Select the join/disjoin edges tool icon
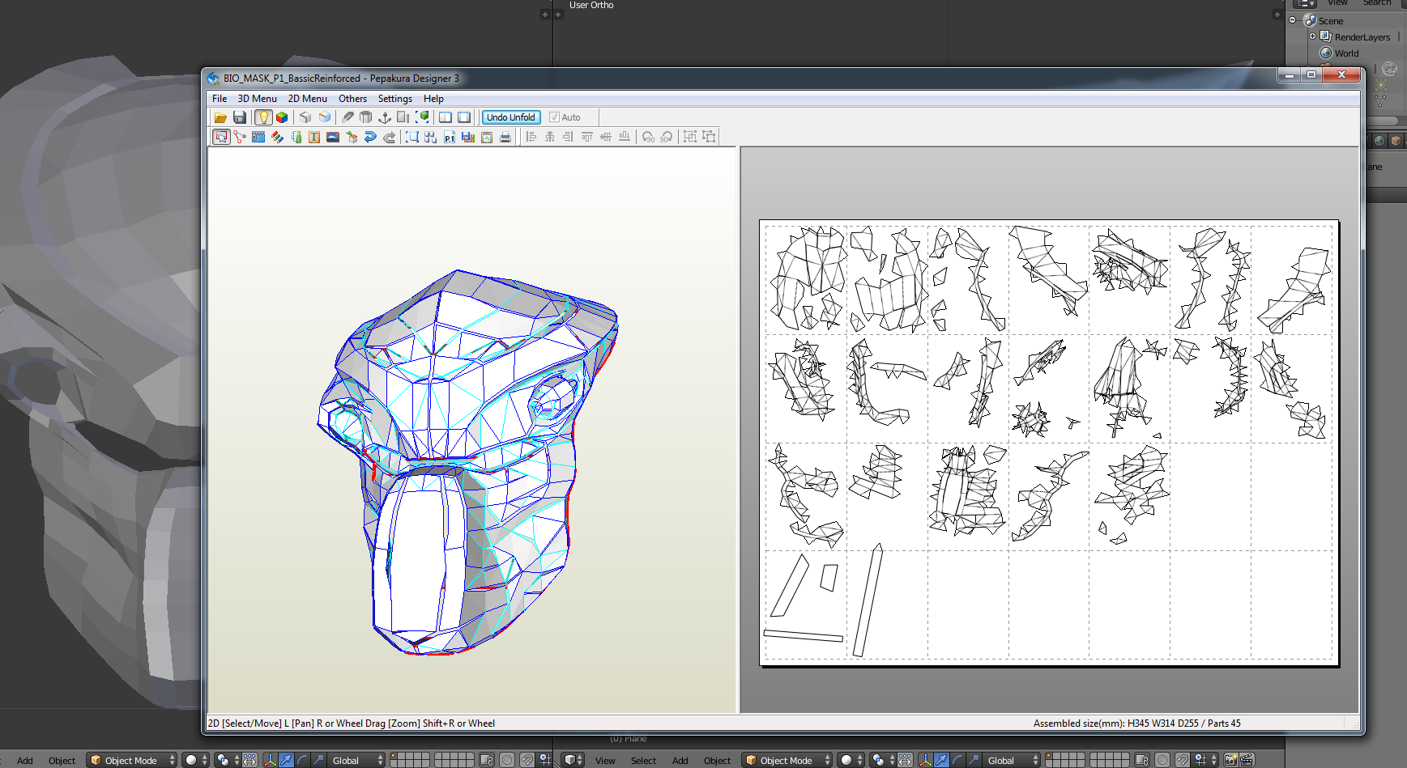The image size is (1407, 768). pyautogui.click(x=240, y=137)
